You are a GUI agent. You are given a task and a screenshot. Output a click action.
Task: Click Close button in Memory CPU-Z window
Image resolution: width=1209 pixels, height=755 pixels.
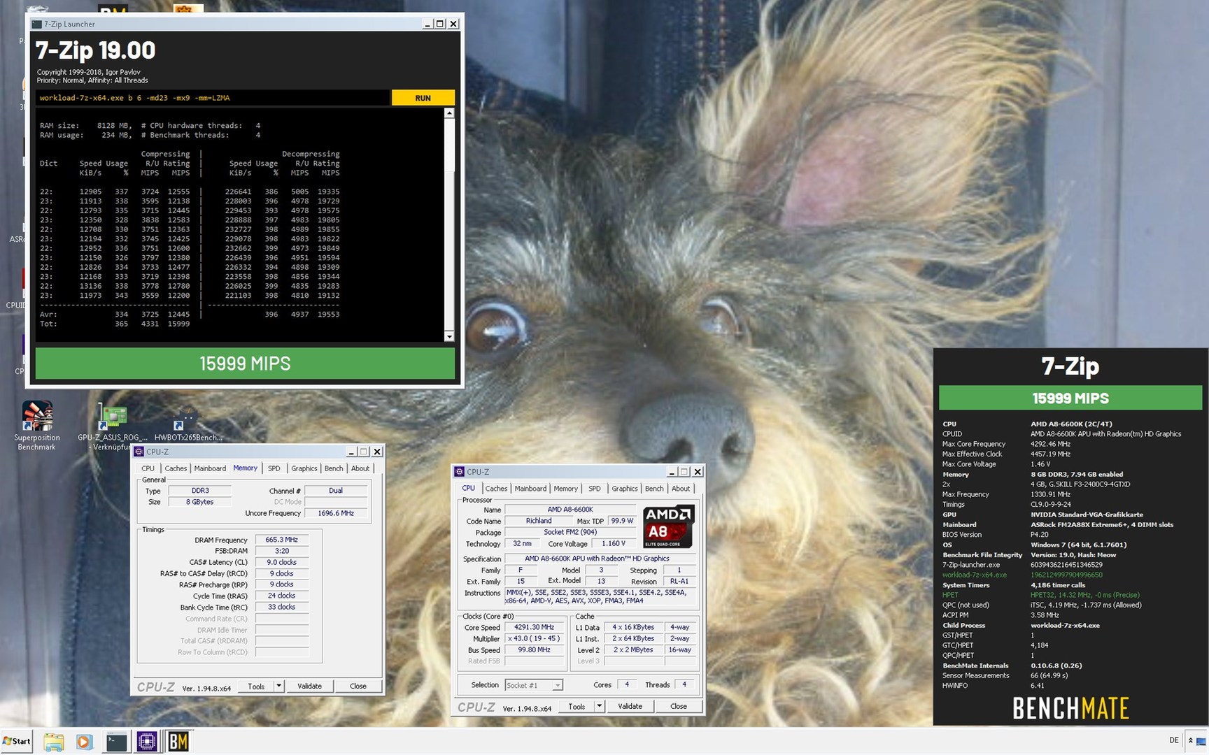358,686
